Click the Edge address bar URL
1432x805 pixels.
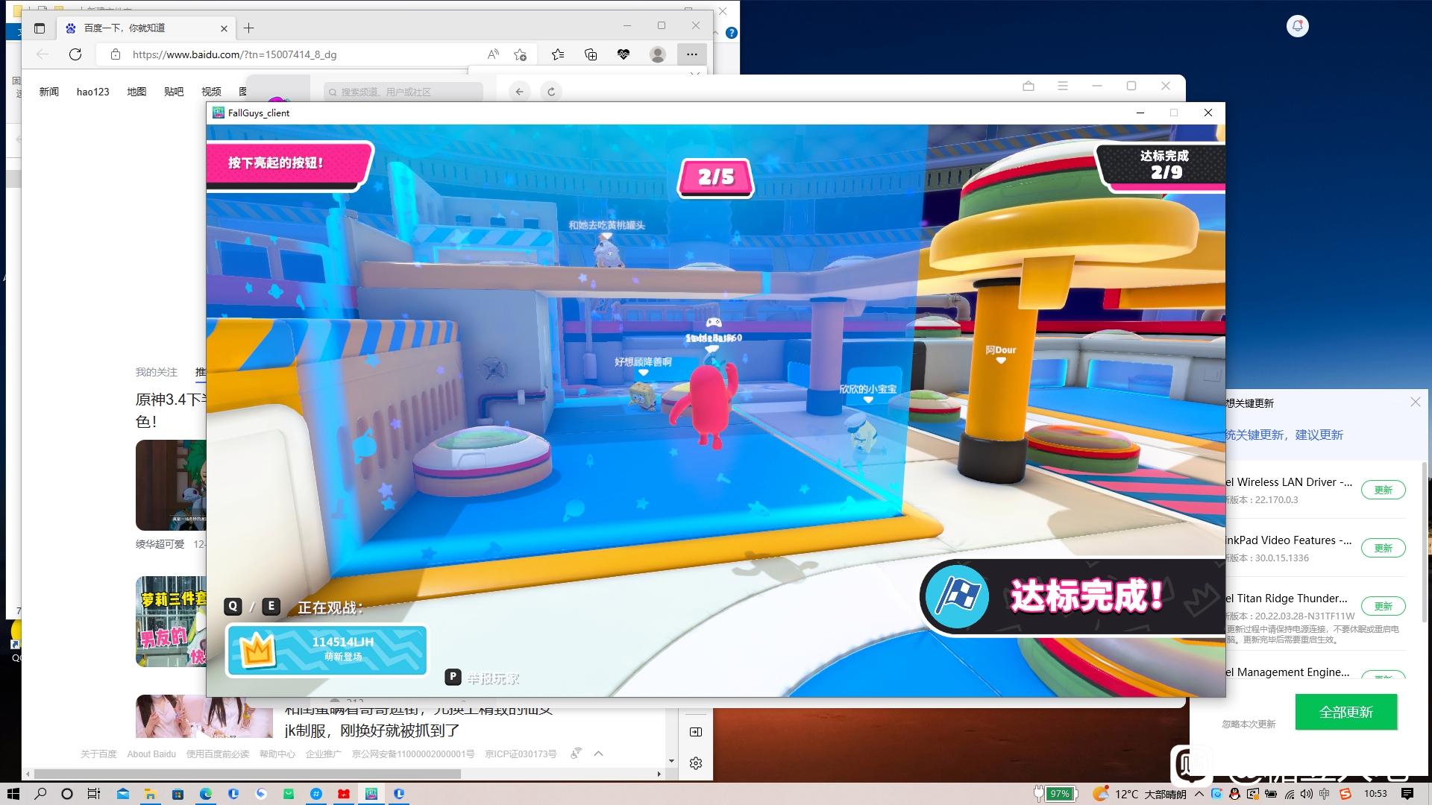point(234,54)
